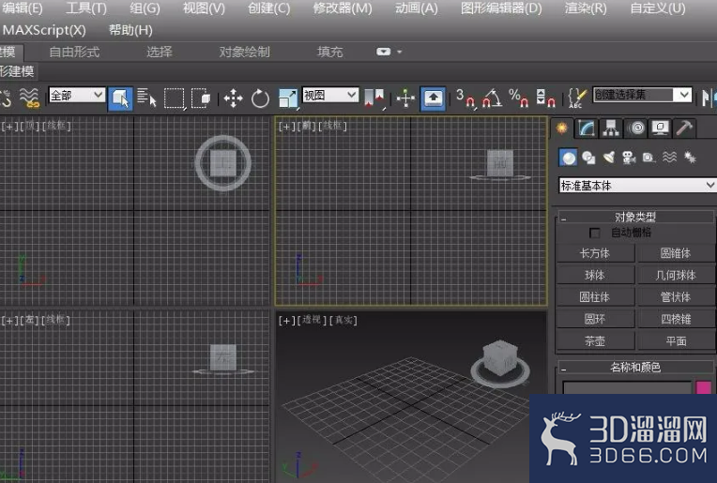Open the Create command panel tab
The height and width of the screenshot is (483, 717).
click(x=561, y=128)
